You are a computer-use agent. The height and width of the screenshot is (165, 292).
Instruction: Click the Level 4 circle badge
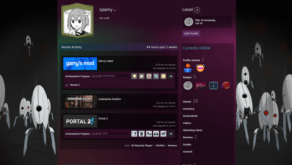pyautogui.click(x=197, y=10)
